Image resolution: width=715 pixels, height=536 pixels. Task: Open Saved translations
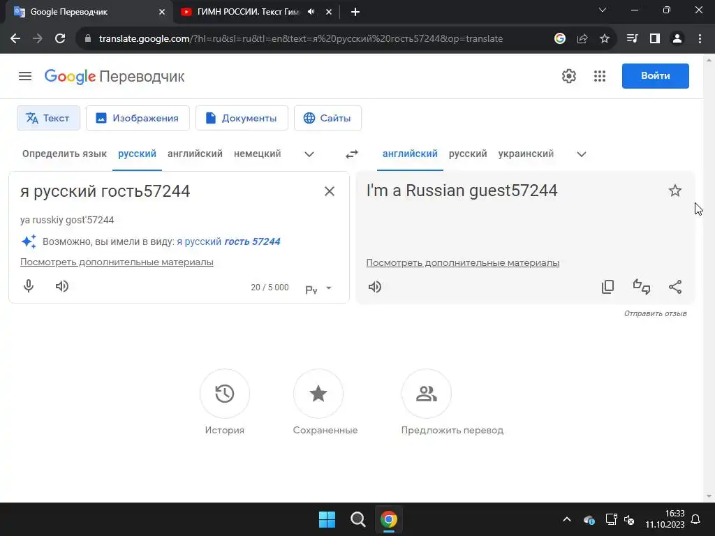click(x=318, y=394)
